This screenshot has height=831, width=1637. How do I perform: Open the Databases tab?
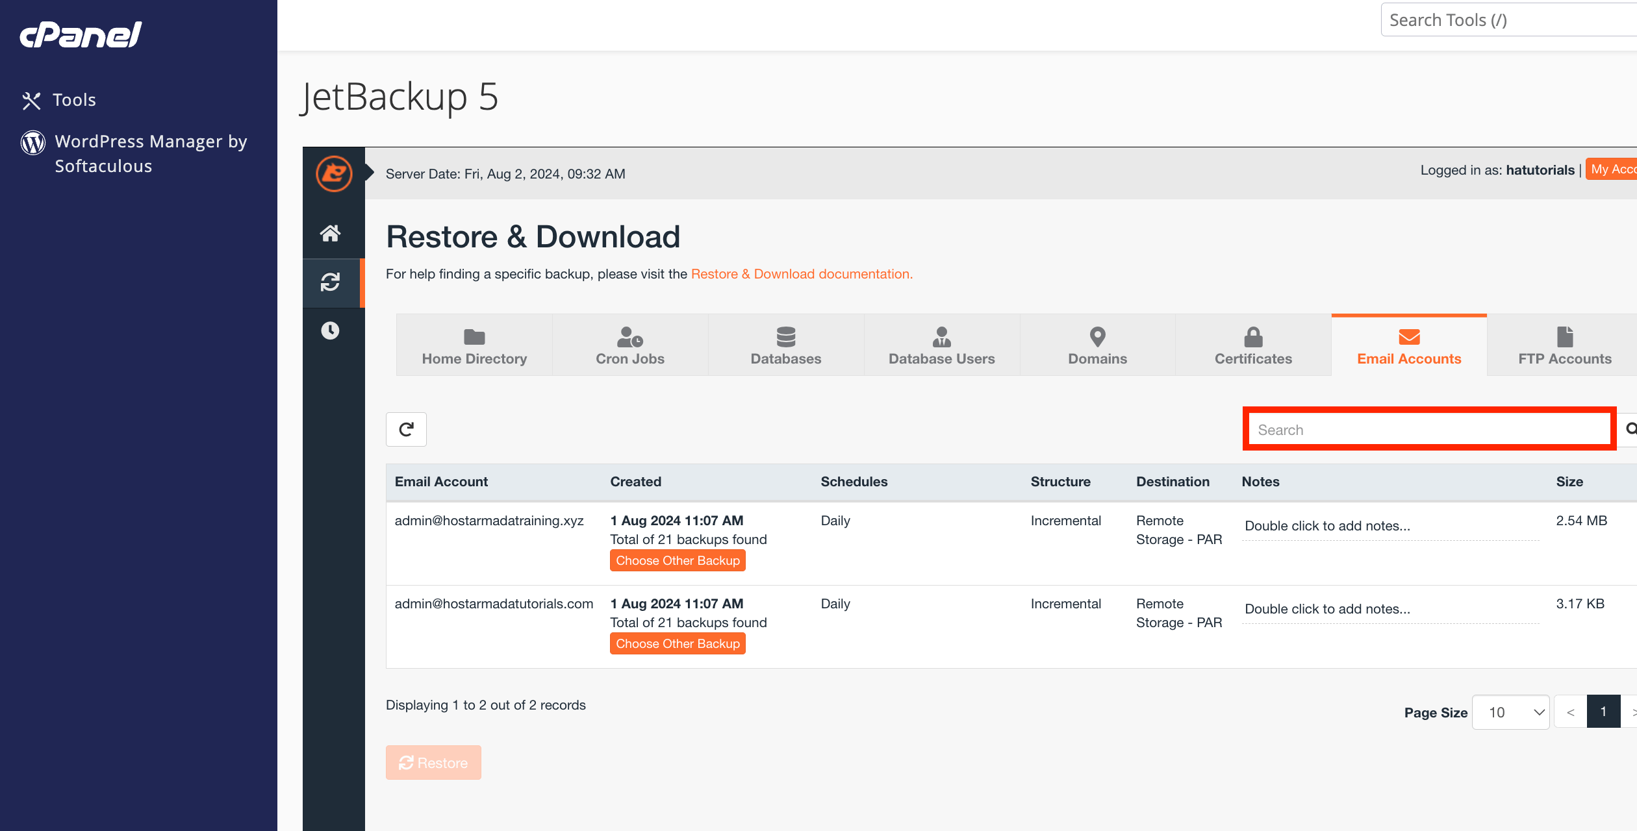tap(786, 345)
